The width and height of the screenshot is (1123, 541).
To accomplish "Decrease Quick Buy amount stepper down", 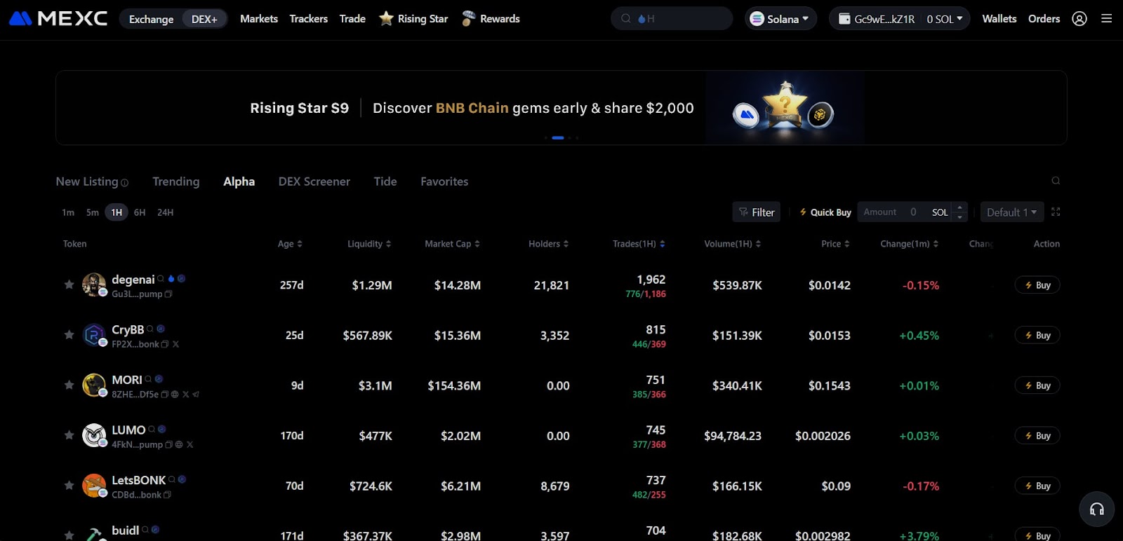I will tap(959, 217).
